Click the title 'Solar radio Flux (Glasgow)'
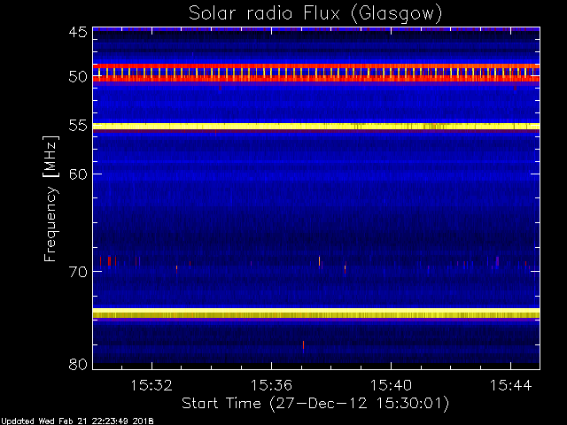567x425 pixels. click(x=315, y=13)
